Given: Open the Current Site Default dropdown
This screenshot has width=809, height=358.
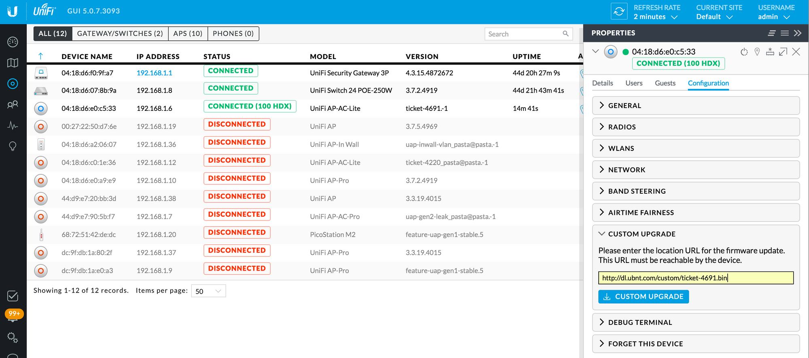Looking at the screenshot, I should pos(714,17).
